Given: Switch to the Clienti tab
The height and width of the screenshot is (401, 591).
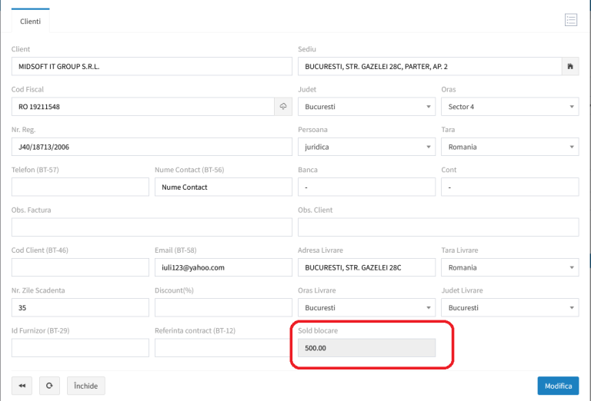Looking at the screenshot, I should [31, 22].
